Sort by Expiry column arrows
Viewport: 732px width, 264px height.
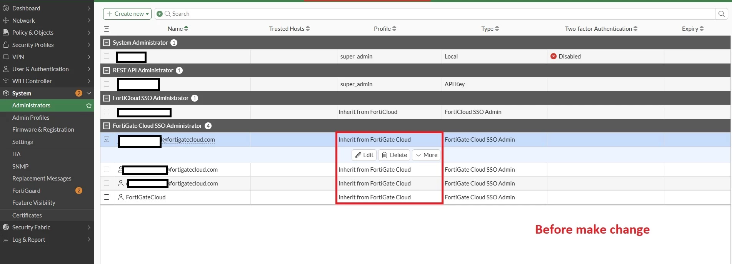tap(702, 28)
